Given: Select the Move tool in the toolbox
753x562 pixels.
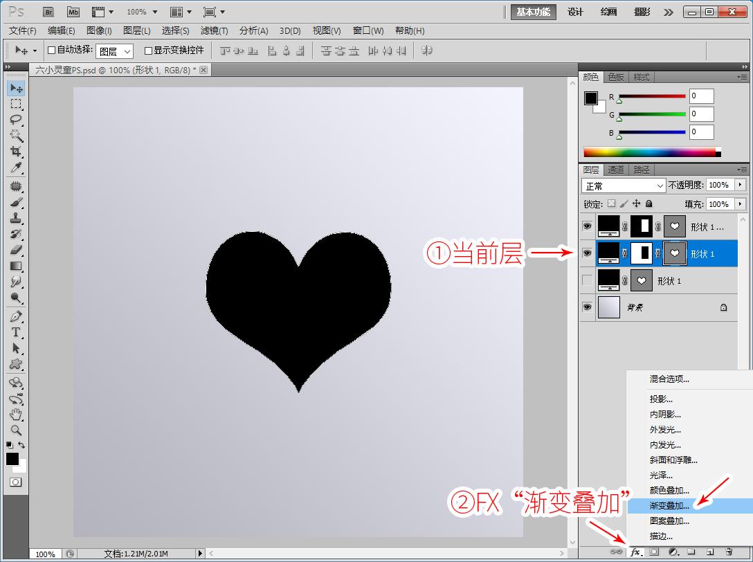Looking at the screenshot, I should (16, 89).
